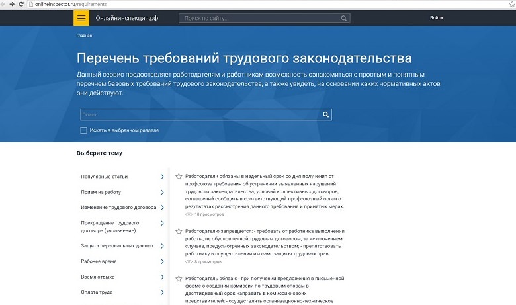516x305 pixels.
Task: Click the main 'Поиск...' input field
Action: point(198,114)
